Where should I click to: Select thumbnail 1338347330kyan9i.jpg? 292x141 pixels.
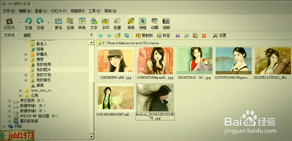(155, 63)
